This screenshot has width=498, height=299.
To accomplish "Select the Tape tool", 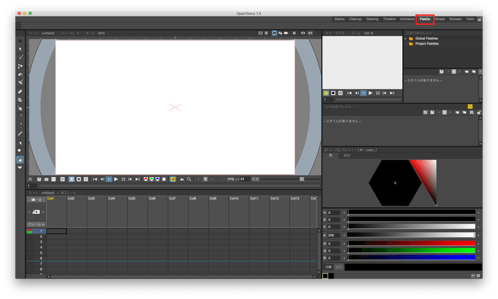I will pos(20,100).
